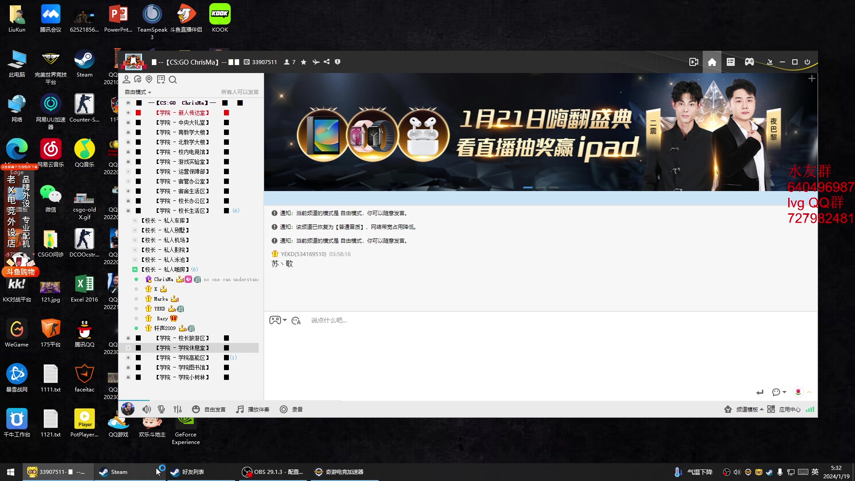Open the channel search icon
Image resolution: width=855 pixels, height=481 pixels.
pyautogui.click(x=173, y=79)
